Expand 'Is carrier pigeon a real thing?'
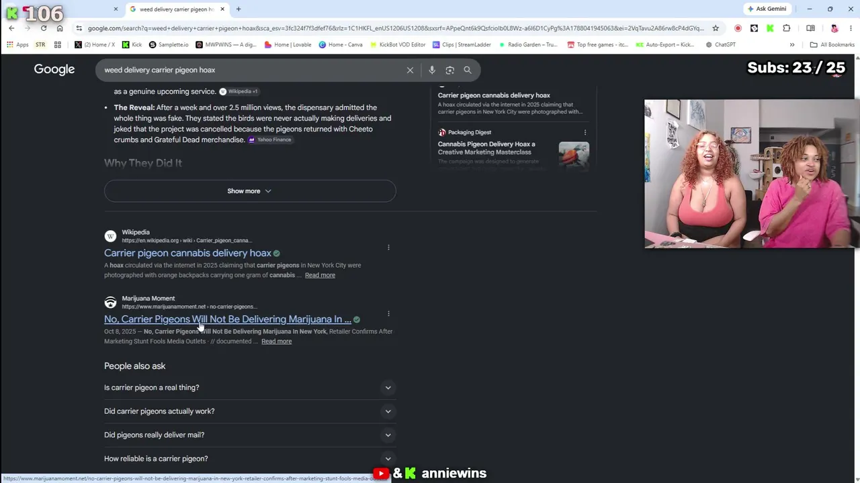The image size is (860, 483). 250,388
